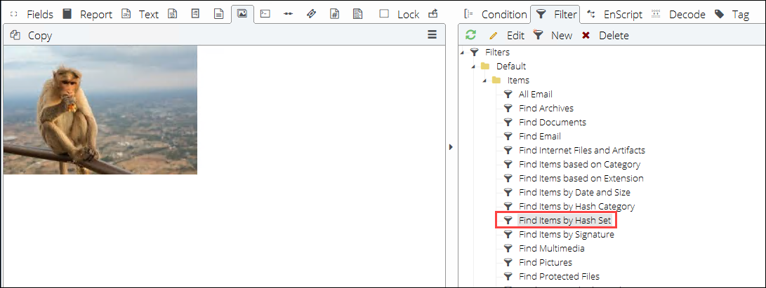Viewport: 766px width, 288px height.
Task: Select the Find Archives filter
Action: pyautogui.click(x=546, y=108)
